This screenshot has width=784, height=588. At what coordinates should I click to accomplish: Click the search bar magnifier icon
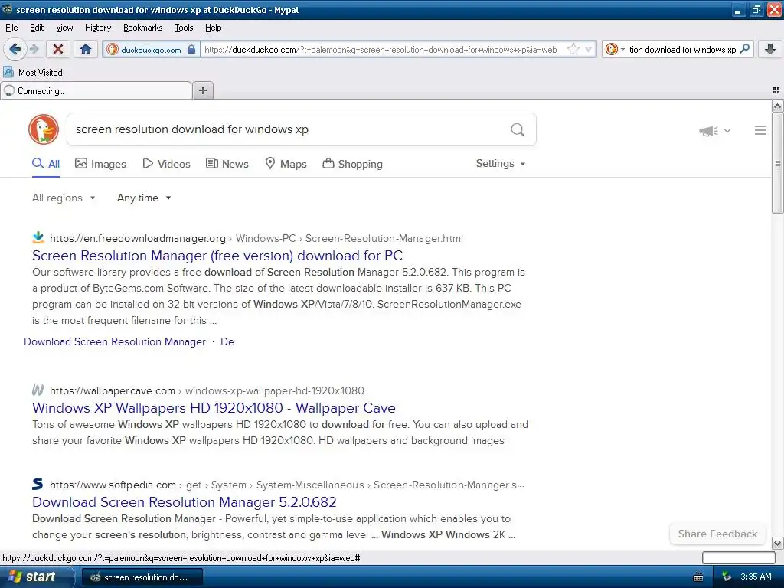point(744,49)
